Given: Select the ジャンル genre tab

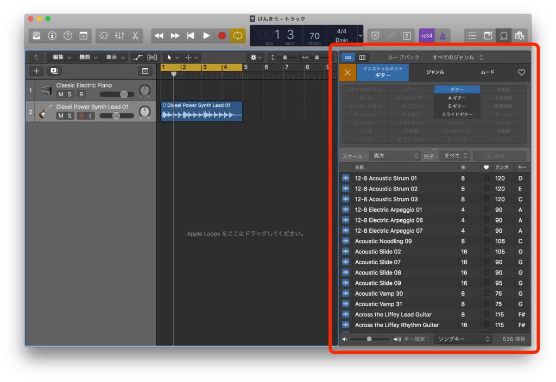Looking at the screenshot, I should pyautogui.click(x=435, y=72).
